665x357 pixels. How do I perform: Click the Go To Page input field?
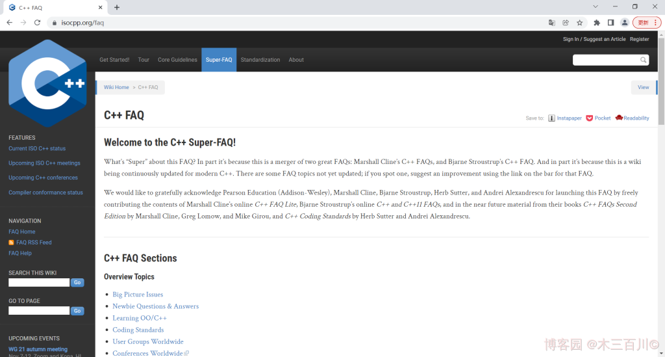[x=39, y=311]
